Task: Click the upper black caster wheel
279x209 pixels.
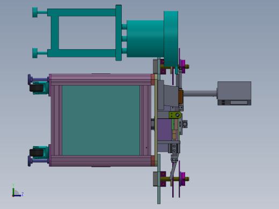Action: pyautogui.click(x=36, y=88)
